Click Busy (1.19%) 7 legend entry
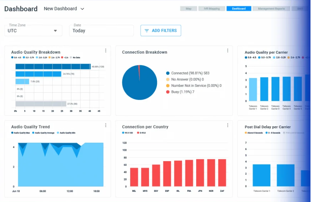This screenshot has width=311, height=202. pyautogui.click(x=180, y=92)
